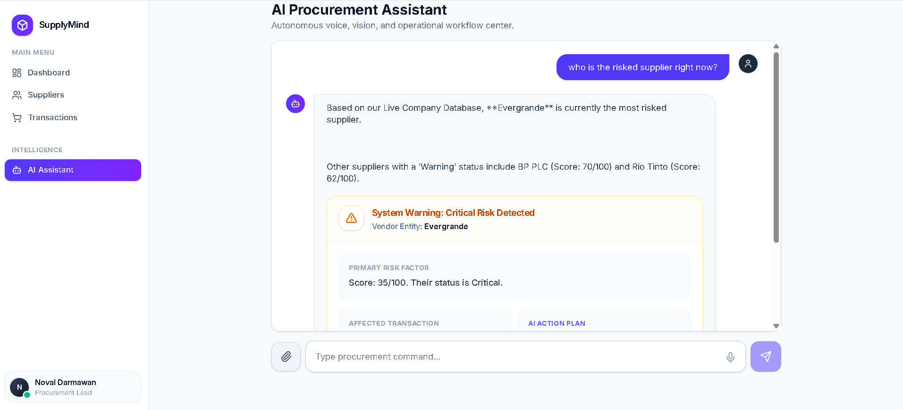Click the SupplyMind cube logo icon
The height and width of the screenshot is (410, 903).
(22, 25)
